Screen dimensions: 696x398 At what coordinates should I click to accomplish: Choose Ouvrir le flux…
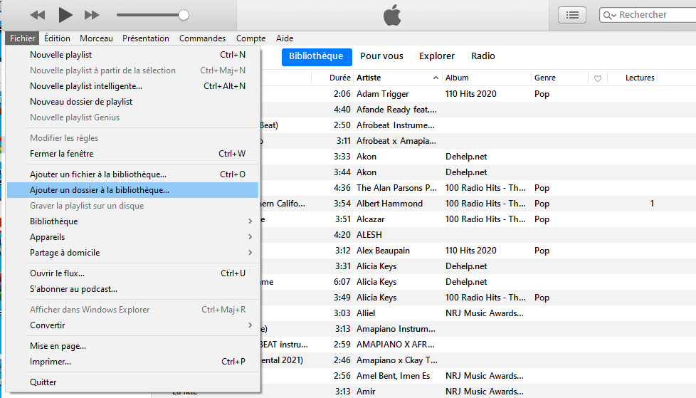coord(132,273)
